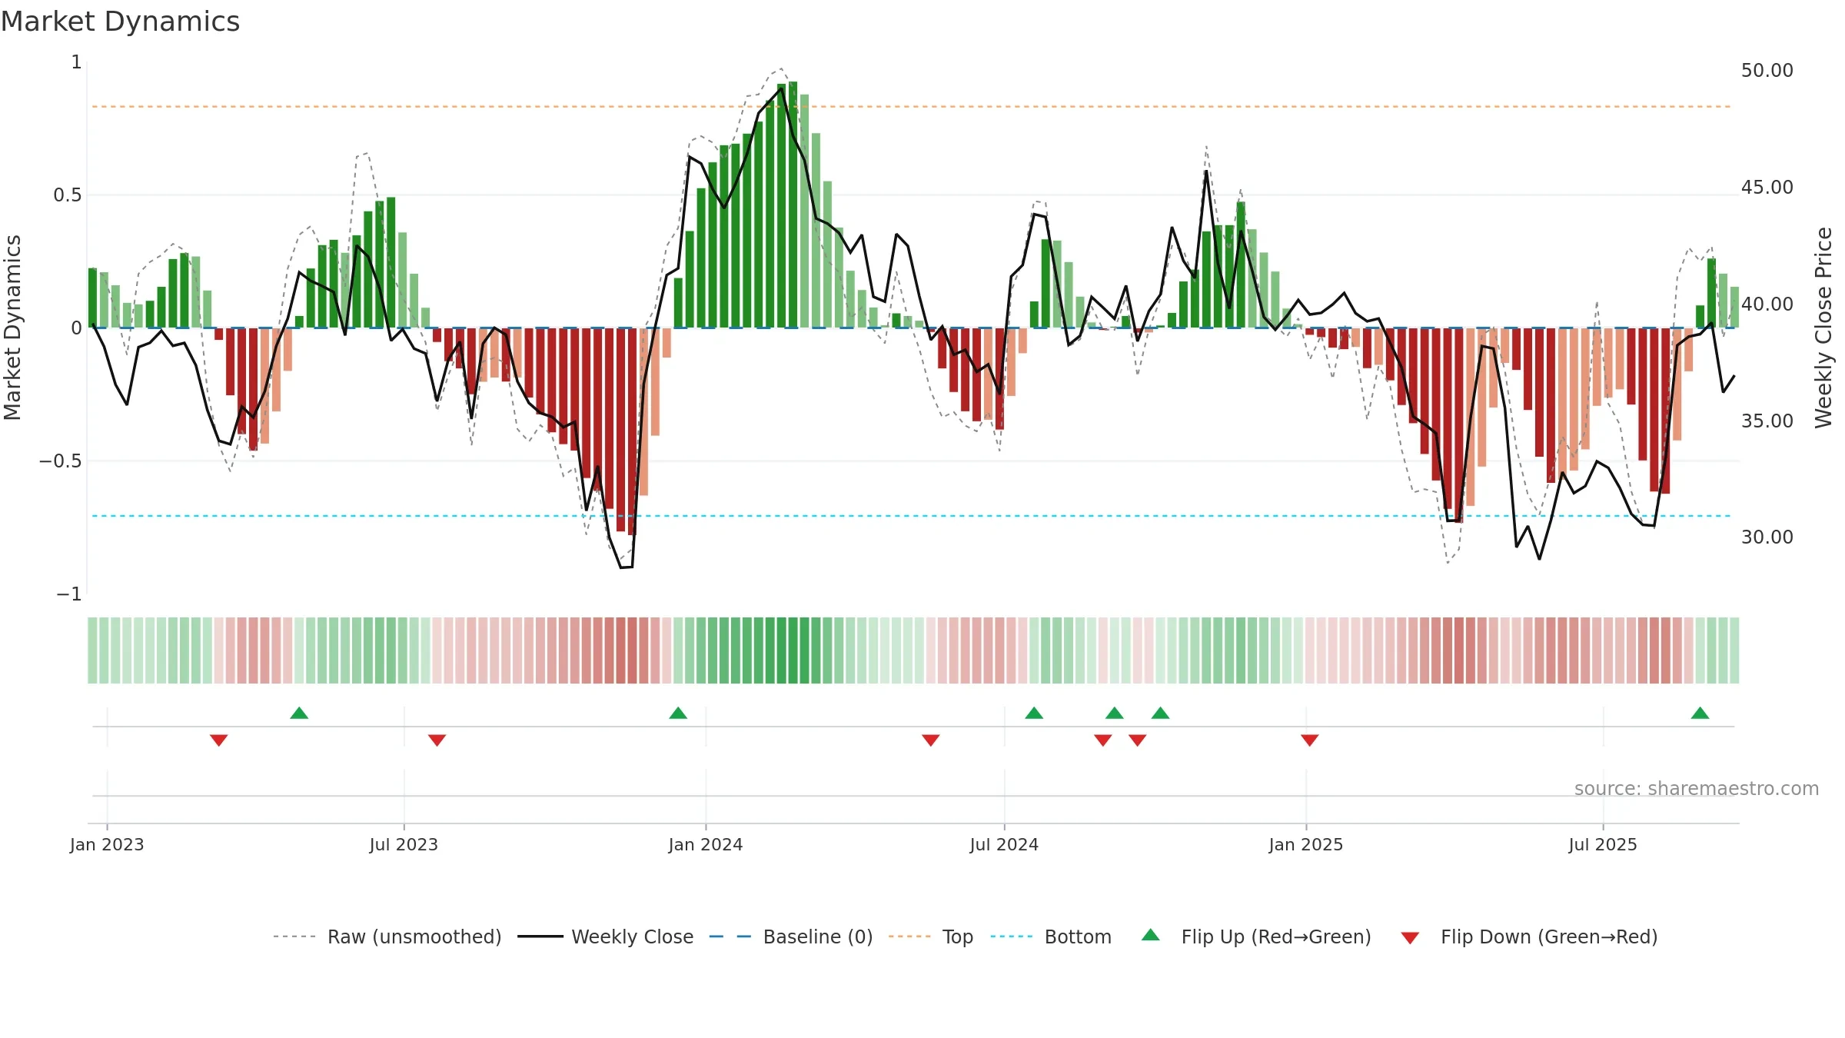Select the first red flip-down marker after Jan 2023

218,740
